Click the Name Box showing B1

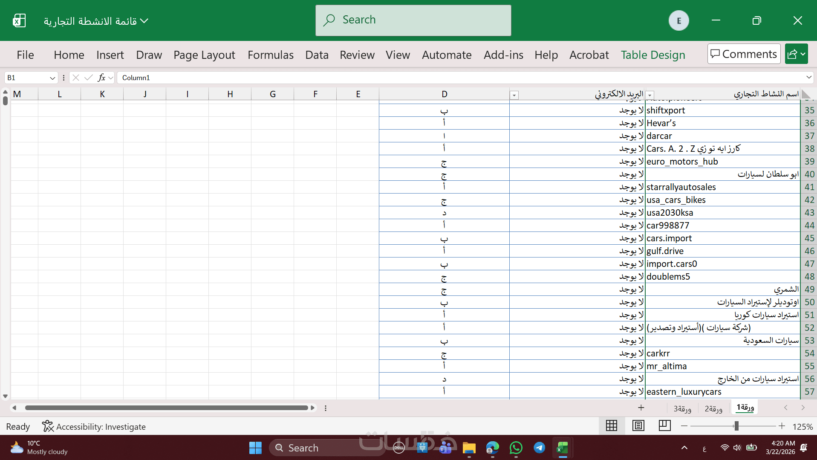[26, 78]
